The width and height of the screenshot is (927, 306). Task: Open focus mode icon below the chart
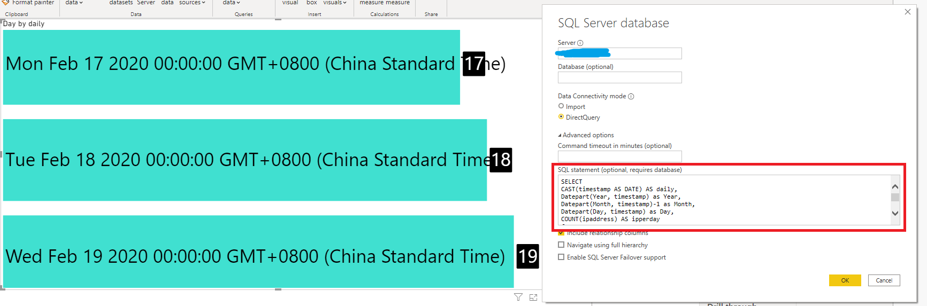[x=533, y=297]
